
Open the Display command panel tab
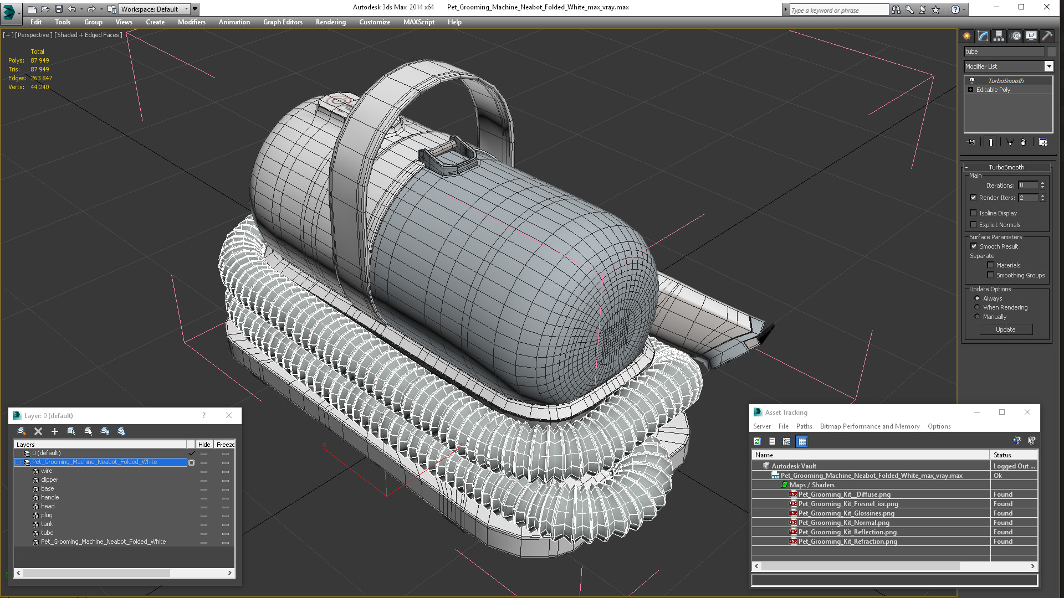pos(1031,36)
